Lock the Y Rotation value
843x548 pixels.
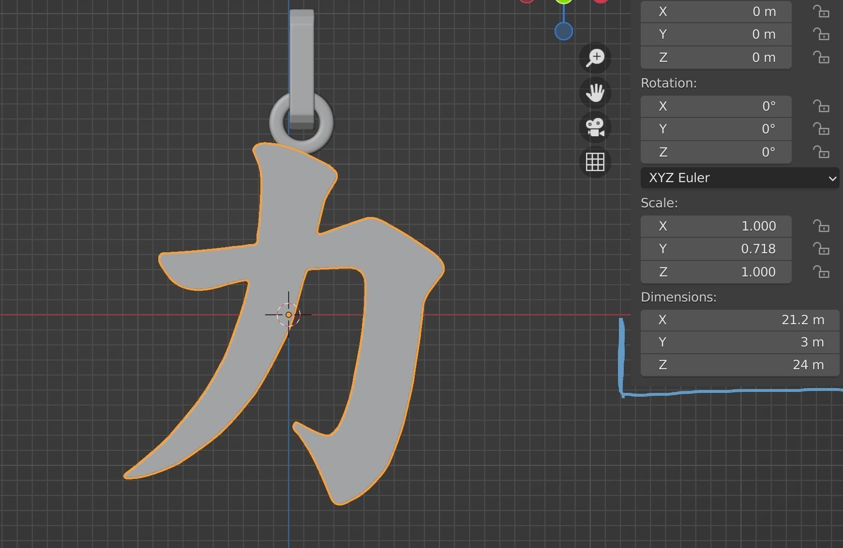pyautogui.click(x=822, y=129)
